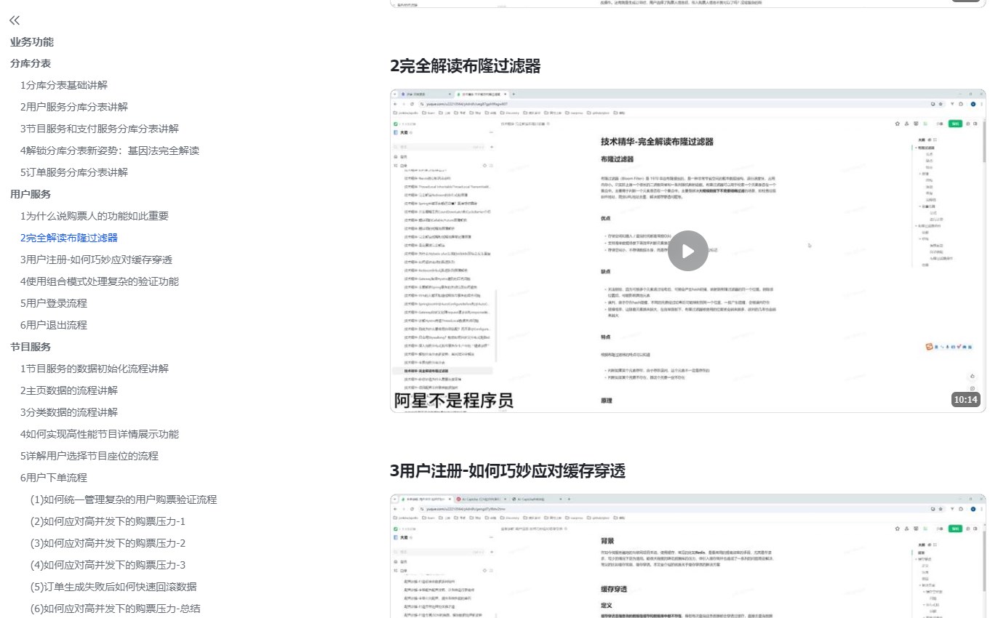This screenshot has width=990, height=618.
Task: Collapse the sidebar with the double-chevron icon
Action: pos(15,20)
